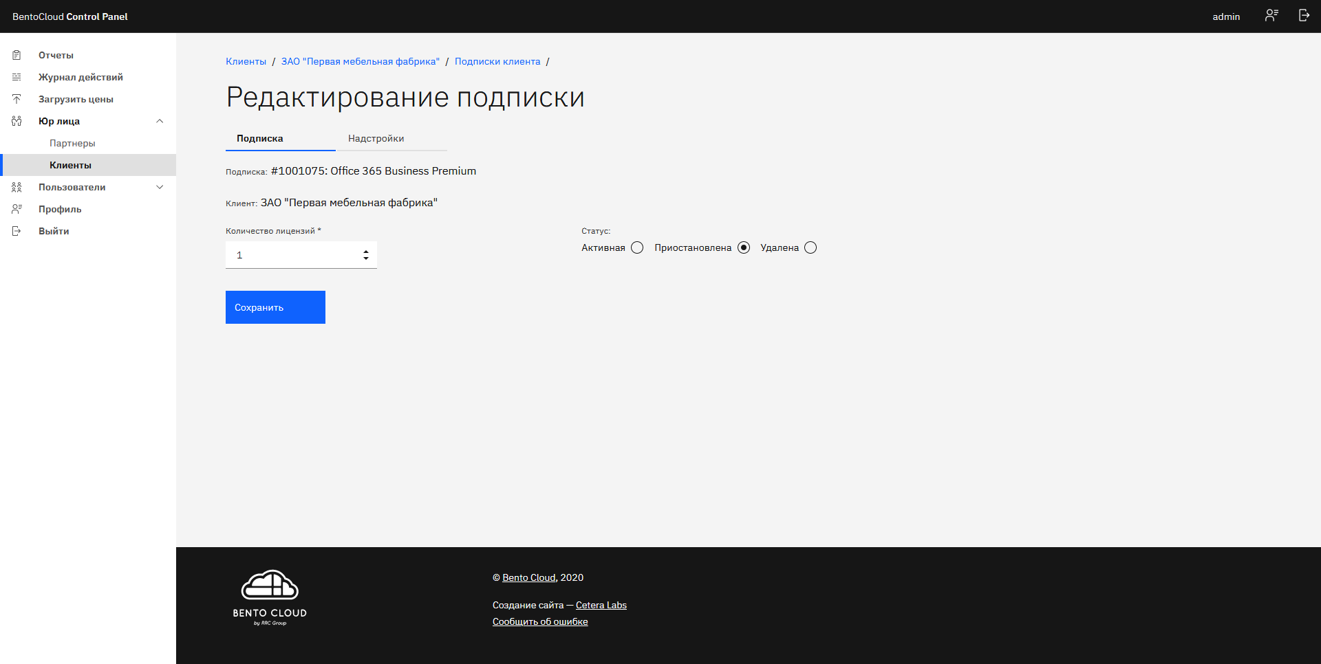Collapse the Юр лица section
This screenshot has height=664, width=1321.
pos(160,121)
